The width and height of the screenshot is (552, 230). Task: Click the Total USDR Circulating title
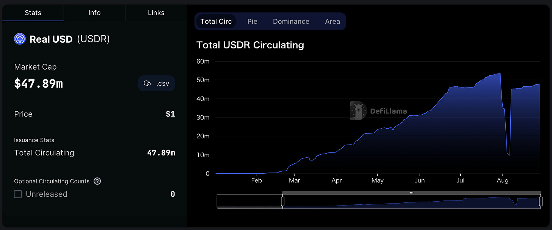pyautogui.click(x=250, y=45)
